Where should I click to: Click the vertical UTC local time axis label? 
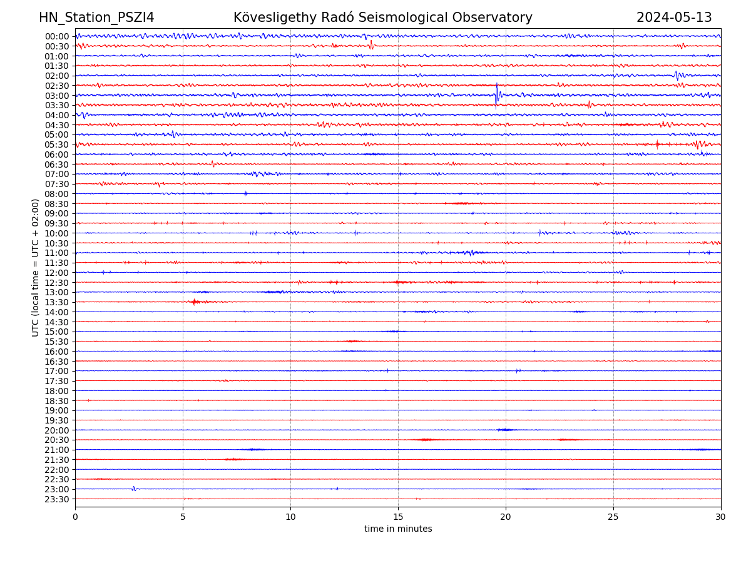pyautogui.click(x=36, y=267)
